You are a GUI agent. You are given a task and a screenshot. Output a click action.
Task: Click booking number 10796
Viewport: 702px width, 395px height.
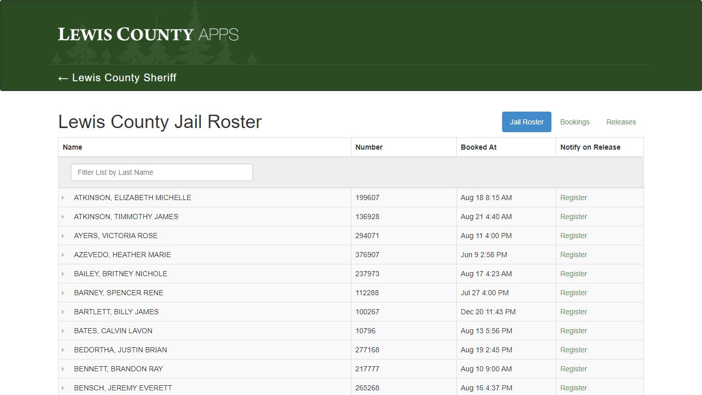coord(365,331)
